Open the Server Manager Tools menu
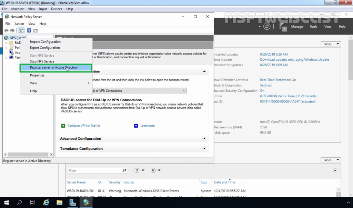The height and width of the screenshot is (208, 353). coord(313,26)
